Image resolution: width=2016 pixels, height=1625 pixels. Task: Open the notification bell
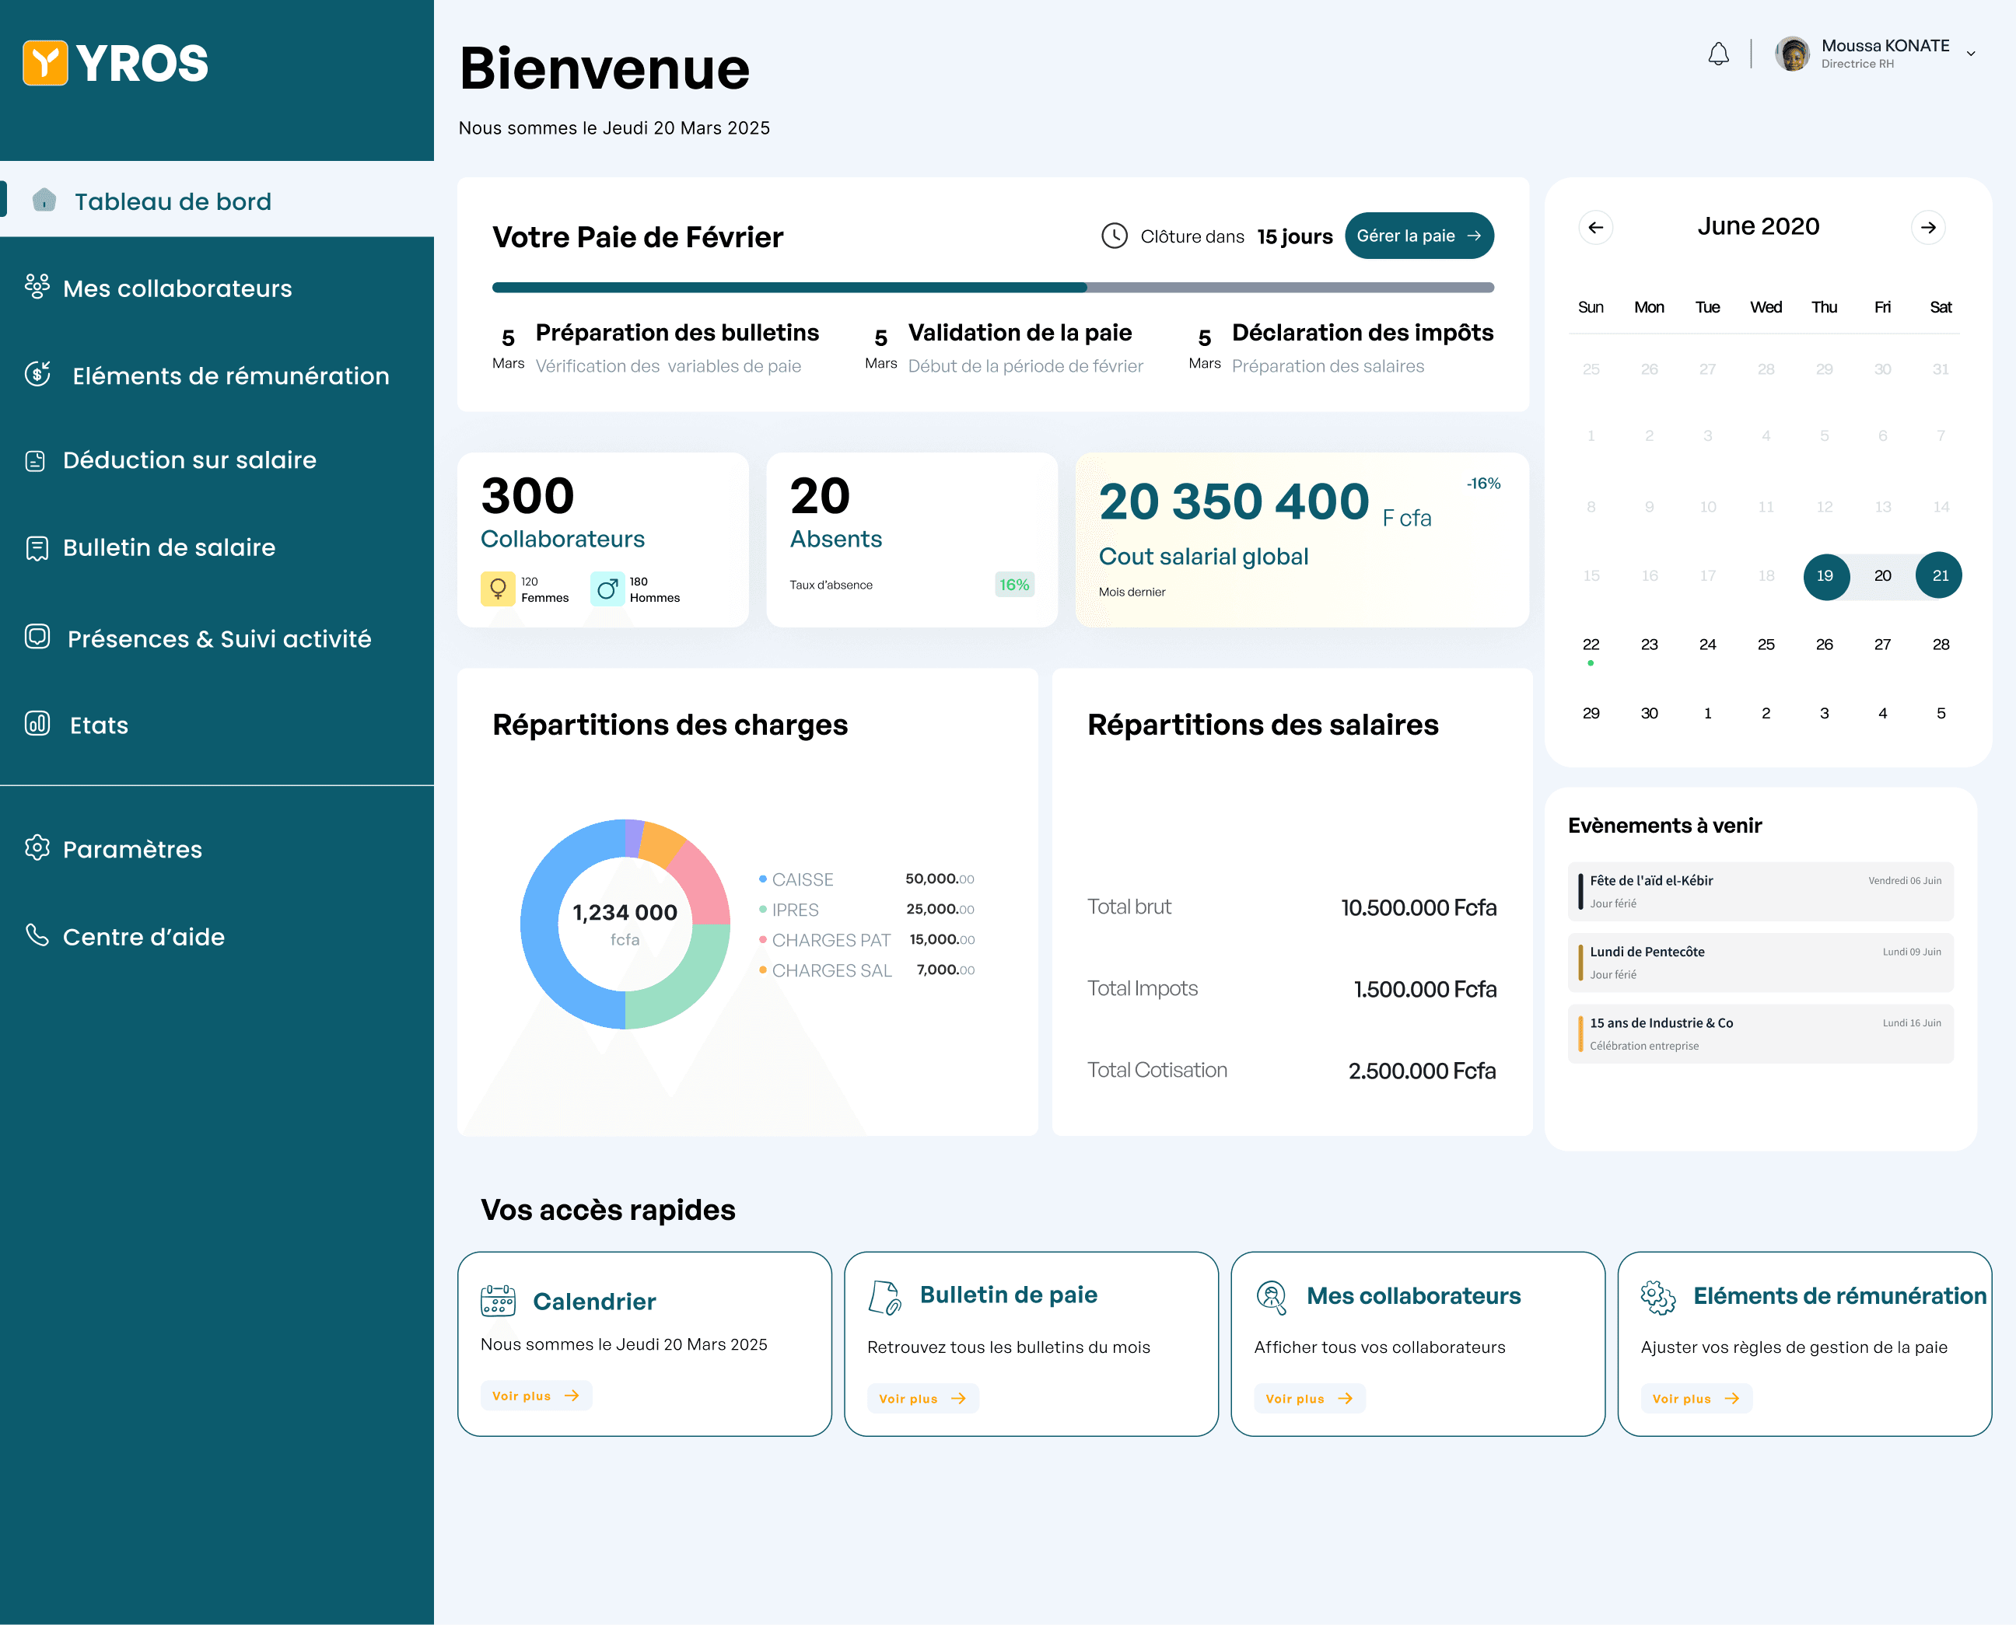[1718, 54]
